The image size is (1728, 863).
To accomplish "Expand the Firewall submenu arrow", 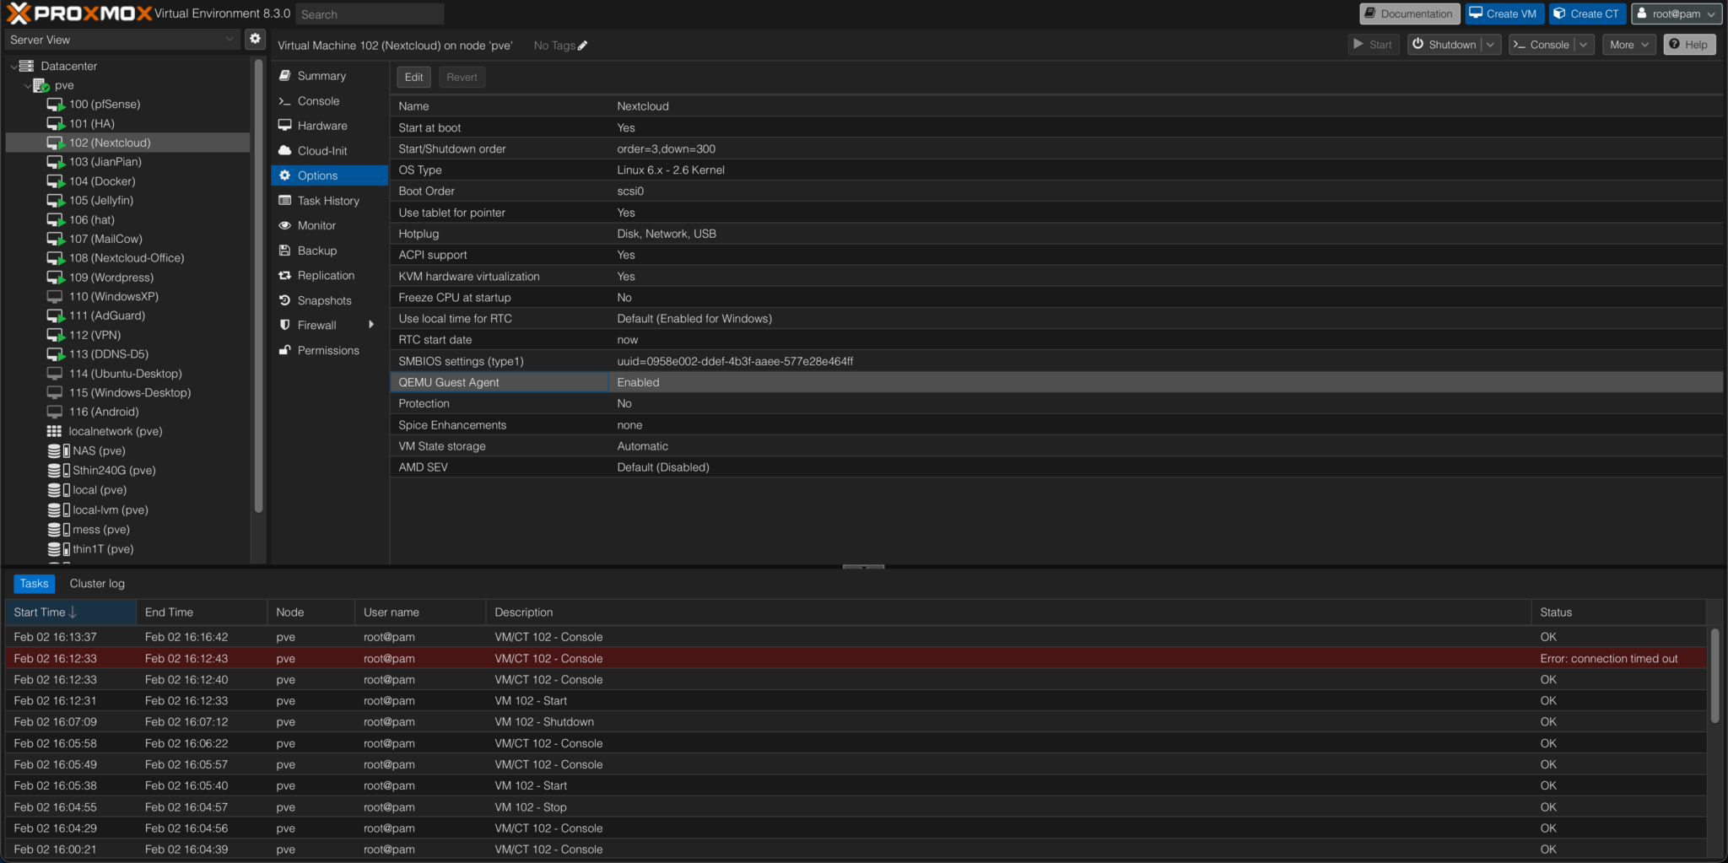I will click(371, 325).
